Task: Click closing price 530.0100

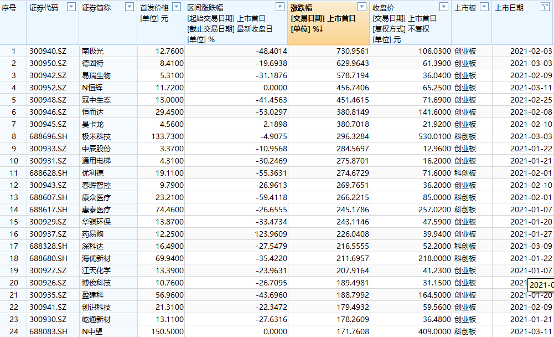Action: [434, 136]
